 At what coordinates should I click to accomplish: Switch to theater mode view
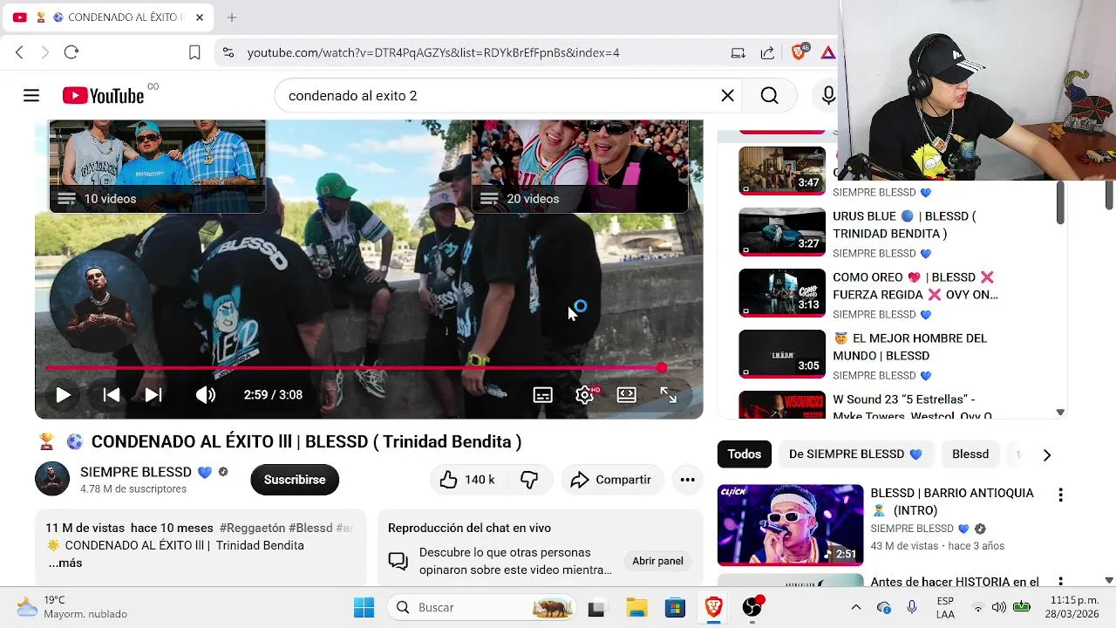point(626,395)
